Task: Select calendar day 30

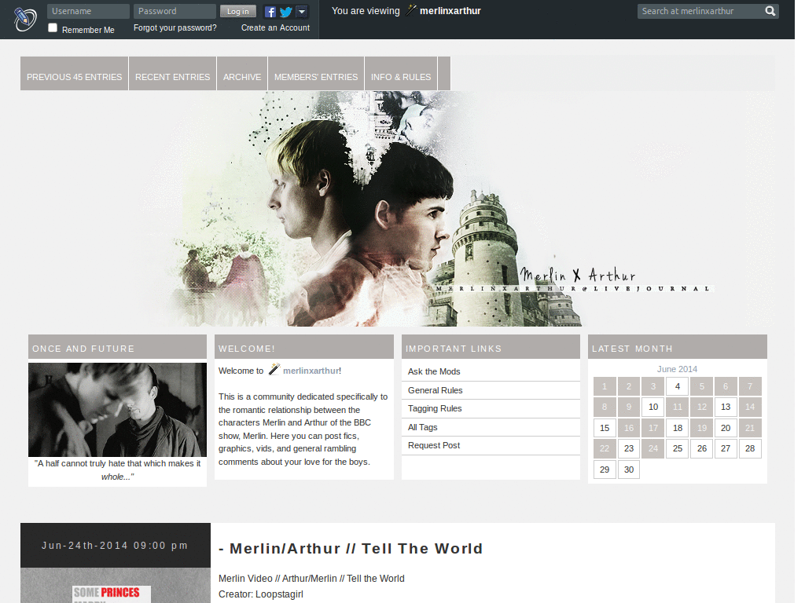Action: click(629, 470)
